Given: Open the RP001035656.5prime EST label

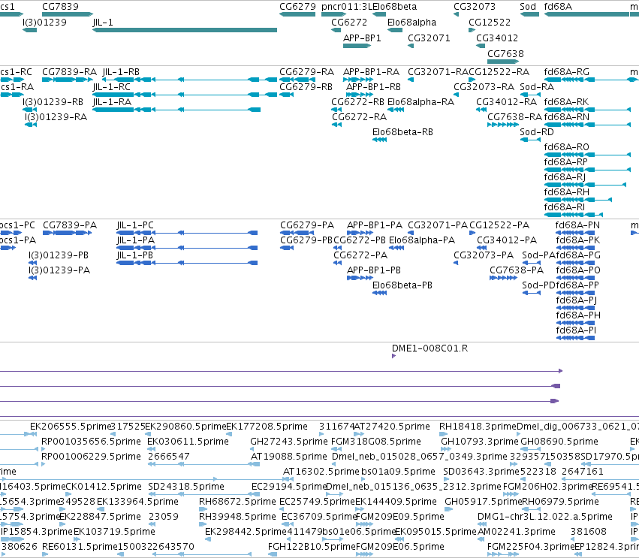Looking at the screenshot, I should tap(91, 442).
